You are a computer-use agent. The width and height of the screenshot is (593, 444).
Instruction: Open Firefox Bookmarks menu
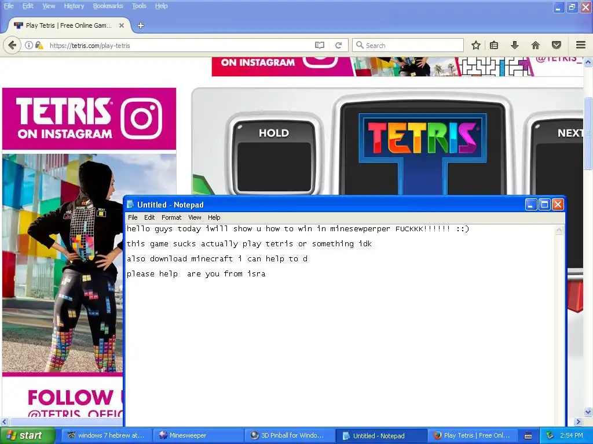[x=108, y=6]
